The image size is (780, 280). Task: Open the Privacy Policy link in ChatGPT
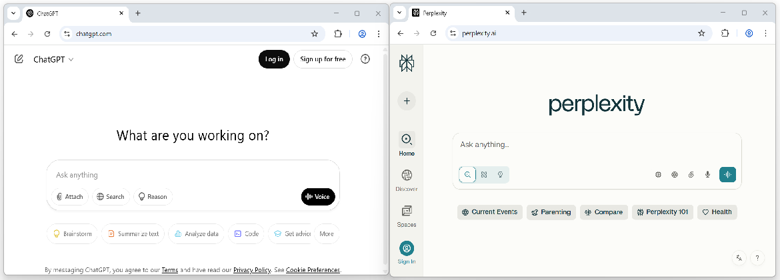click(252, 270)
